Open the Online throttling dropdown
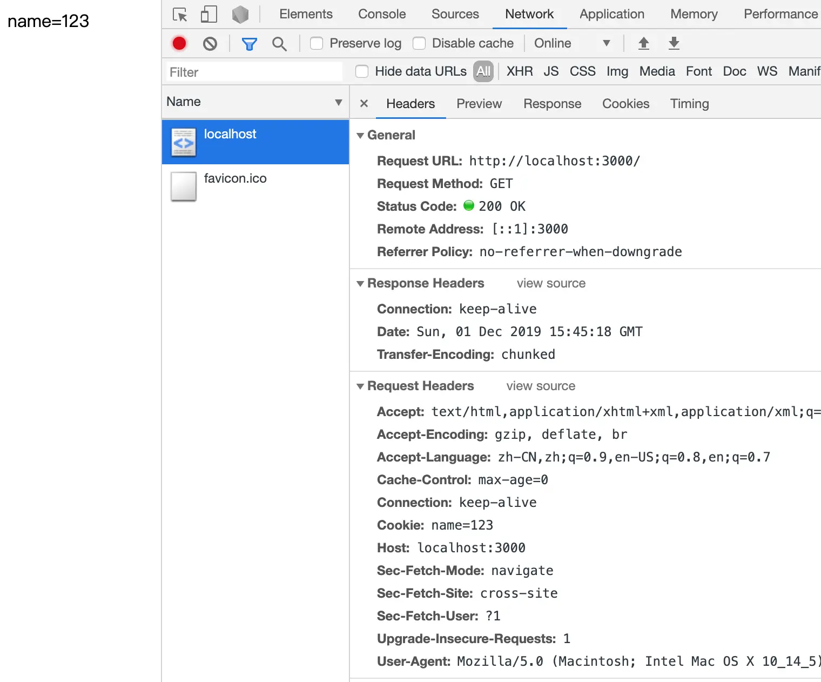The height and width of the screenshot is (682, 821). [573, 43]
